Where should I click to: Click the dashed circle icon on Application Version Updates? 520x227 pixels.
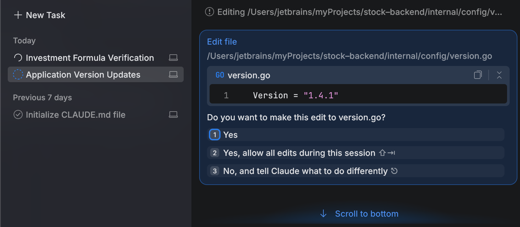coord(18,74)
